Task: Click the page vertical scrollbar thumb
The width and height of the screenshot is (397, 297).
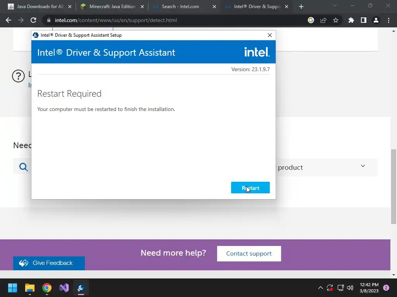Action: [x=394, y=186]
